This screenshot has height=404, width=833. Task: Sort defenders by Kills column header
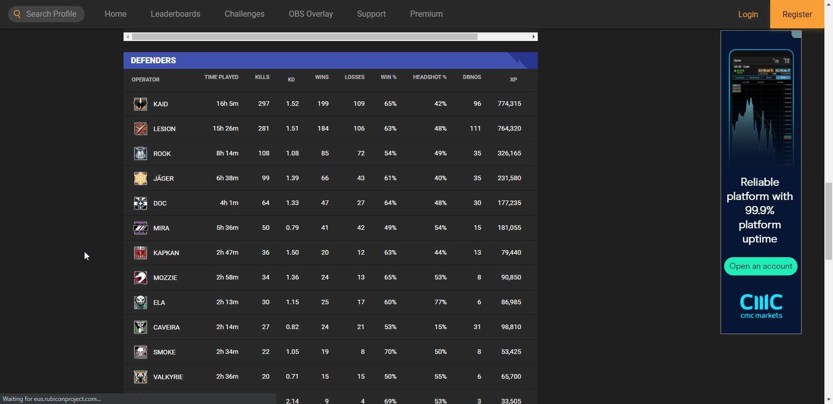point(262,77)
